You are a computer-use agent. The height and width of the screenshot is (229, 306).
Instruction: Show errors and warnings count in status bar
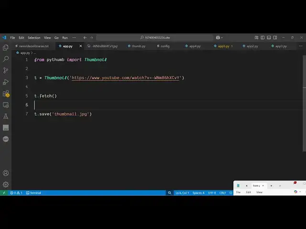tap(16, 193)
